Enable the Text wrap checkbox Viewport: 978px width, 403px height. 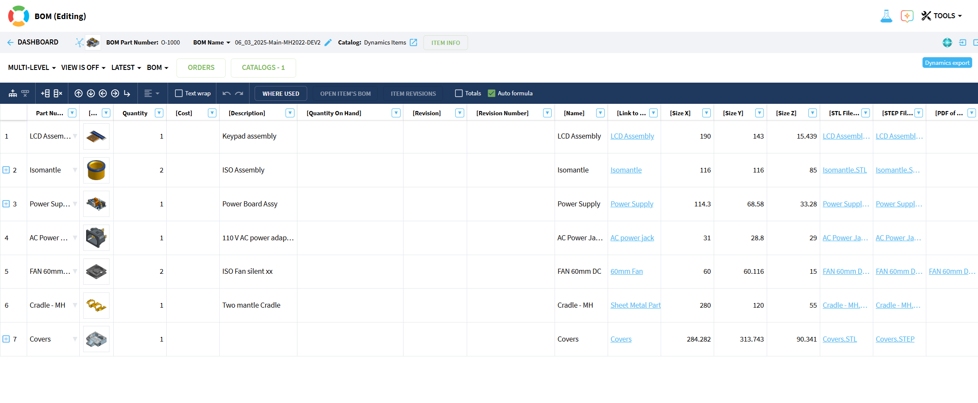(x=179, y=94)
